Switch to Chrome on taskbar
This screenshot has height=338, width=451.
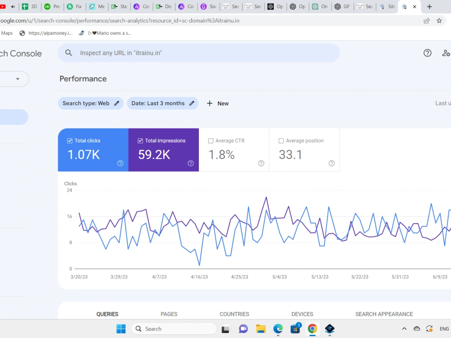313,329
